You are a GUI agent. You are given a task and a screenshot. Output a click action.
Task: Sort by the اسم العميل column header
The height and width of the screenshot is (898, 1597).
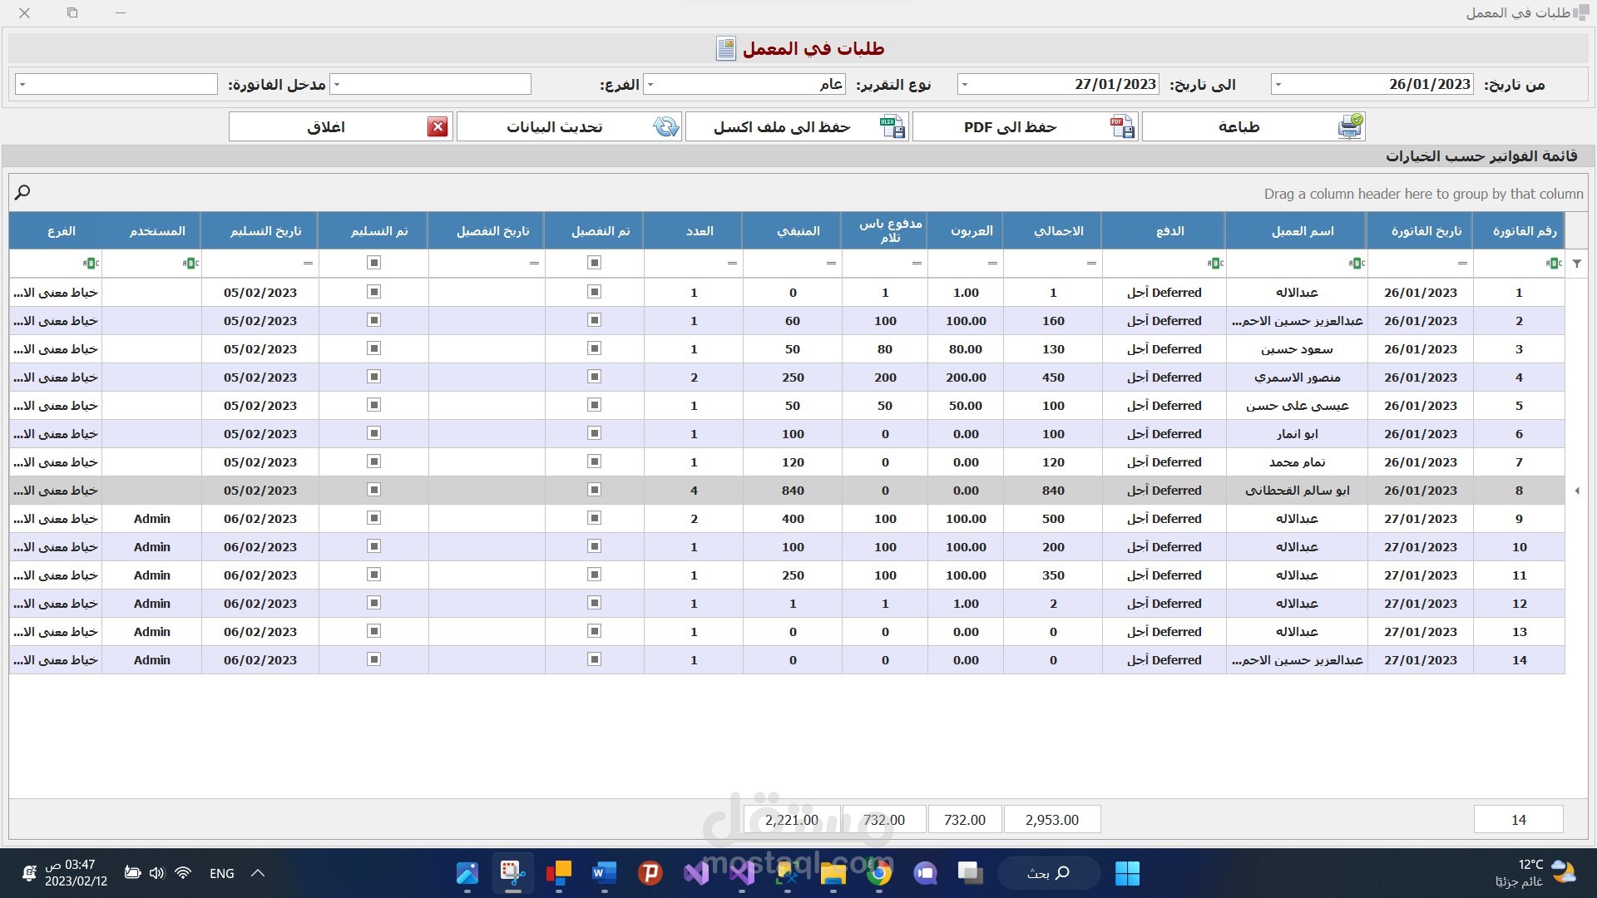[x=1302, y=231]
